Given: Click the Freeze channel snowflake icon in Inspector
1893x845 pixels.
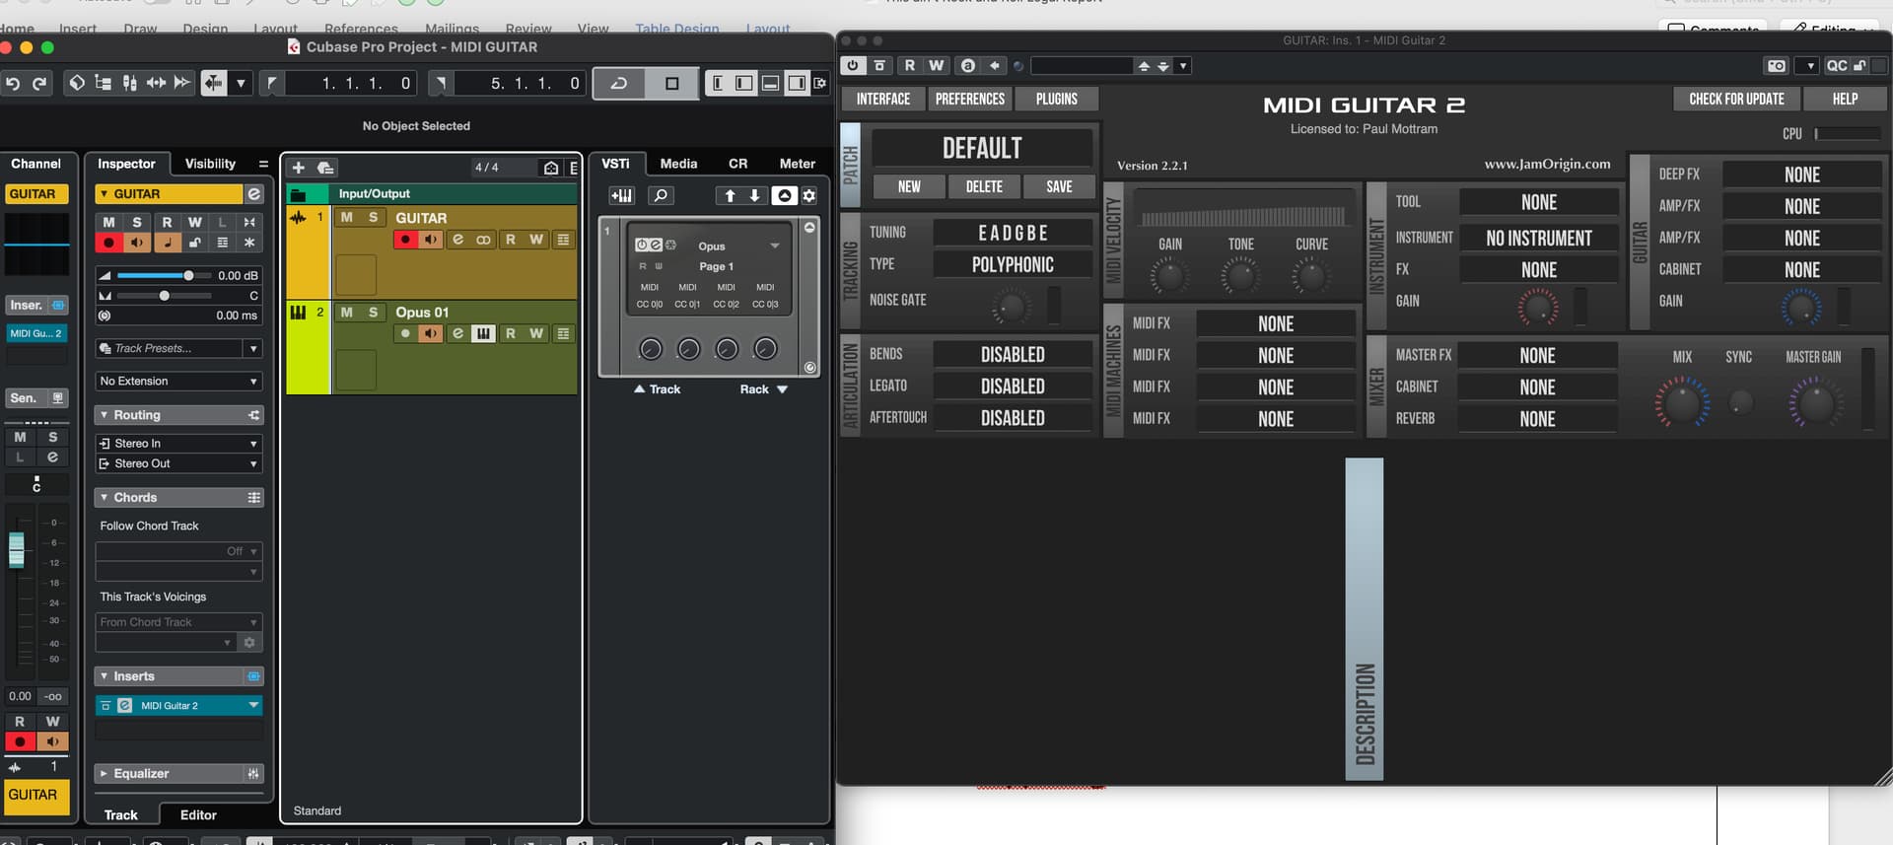Looking at the screenshot, I should tap(250, 243).
